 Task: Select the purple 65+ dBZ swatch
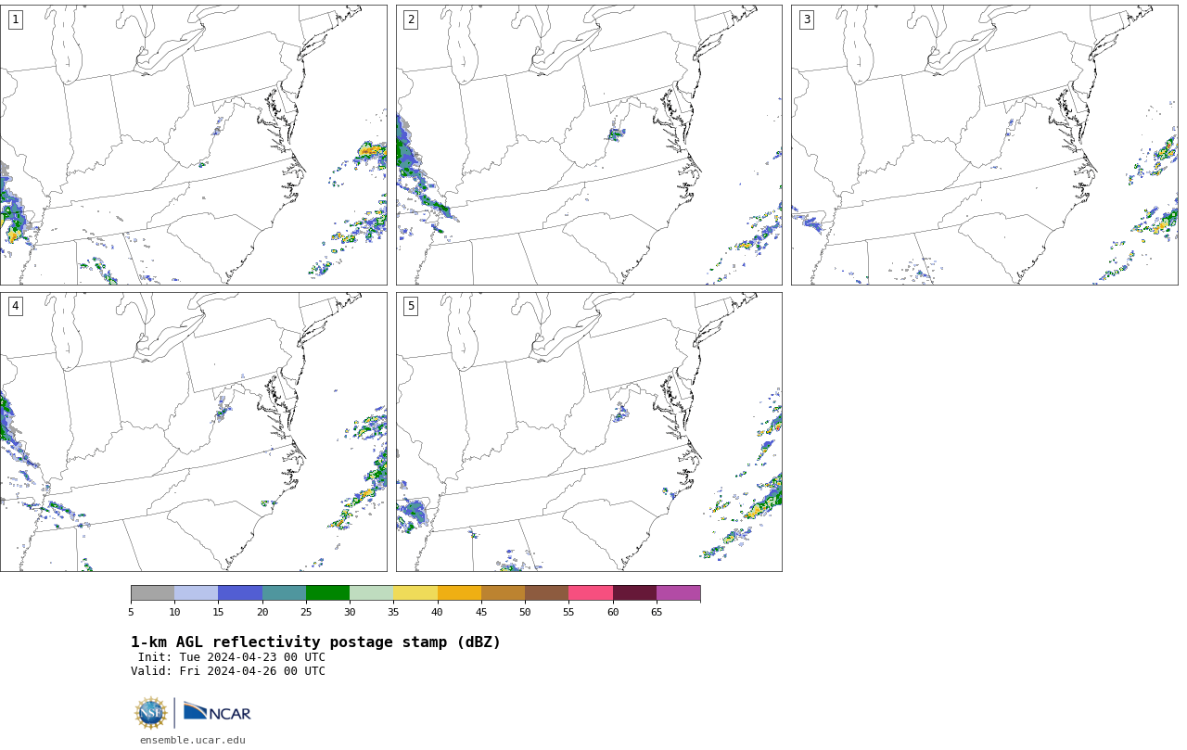(678, 593)
